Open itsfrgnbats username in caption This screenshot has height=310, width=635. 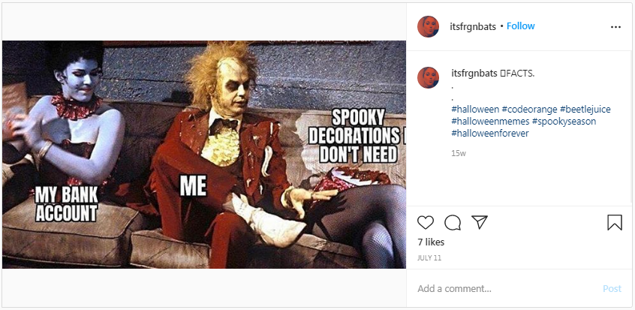tap(474, 74)
